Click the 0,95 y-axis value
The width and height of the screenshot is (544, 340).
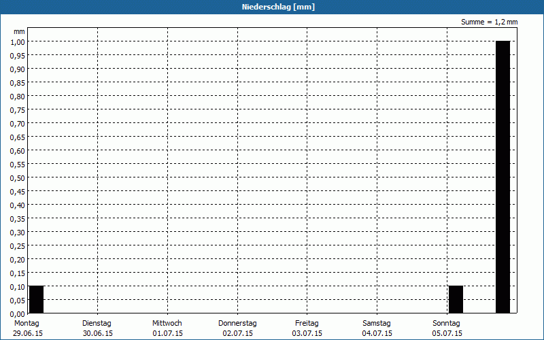pyautogui.click(x=18, y=56)
